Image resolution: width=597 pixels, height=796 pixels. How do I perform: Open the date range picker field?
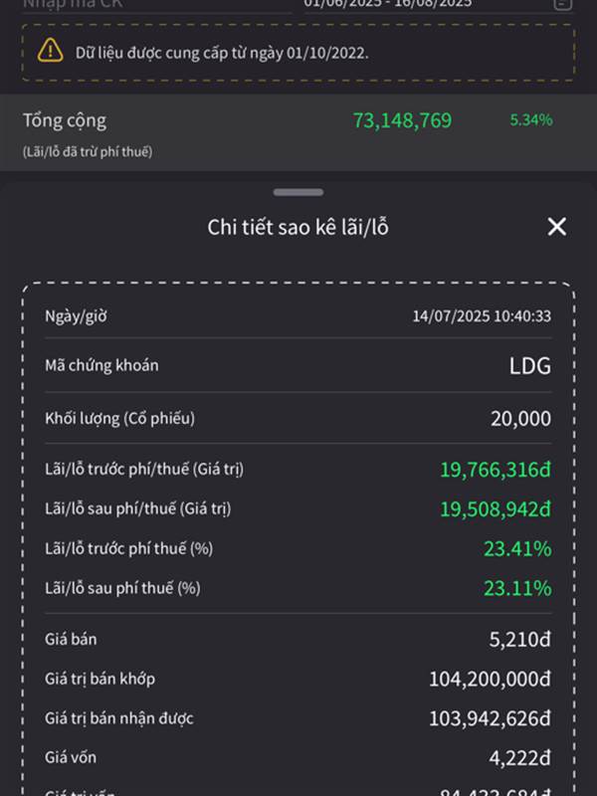click(439, 5)
